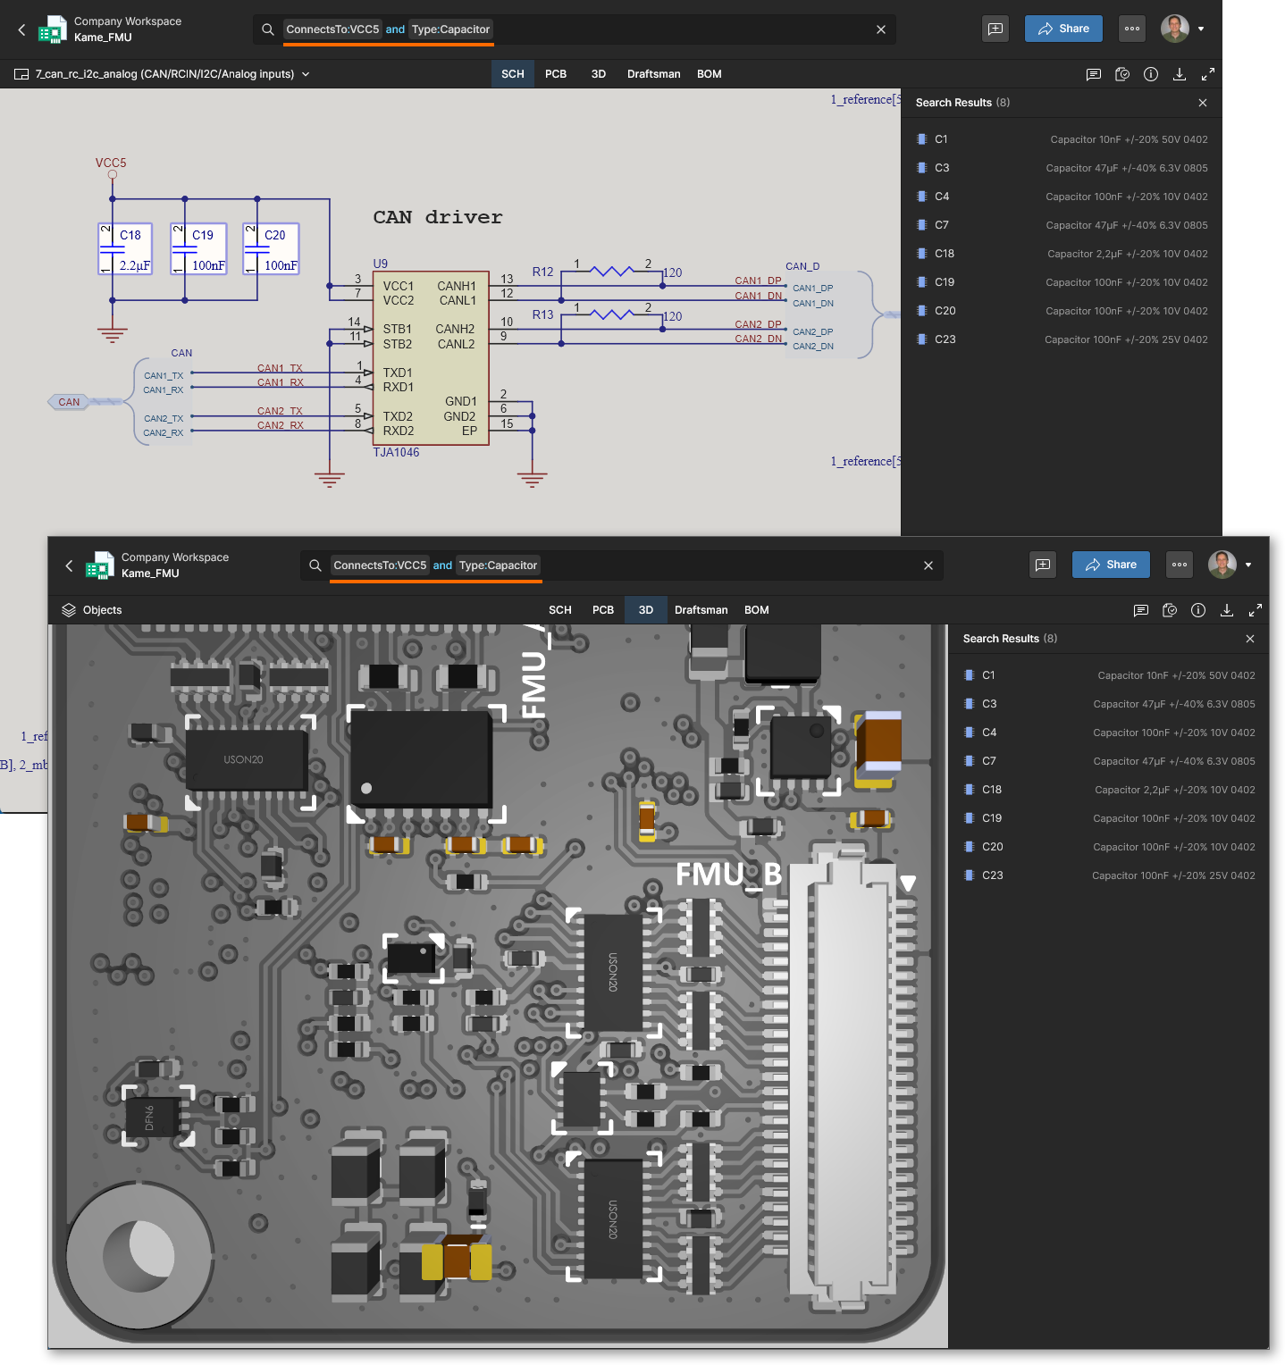Click sheet icon beside 7_can_rc_i2c_analog name
The width and height of the screenshot is (1285, 1365).
click(21, 74)
